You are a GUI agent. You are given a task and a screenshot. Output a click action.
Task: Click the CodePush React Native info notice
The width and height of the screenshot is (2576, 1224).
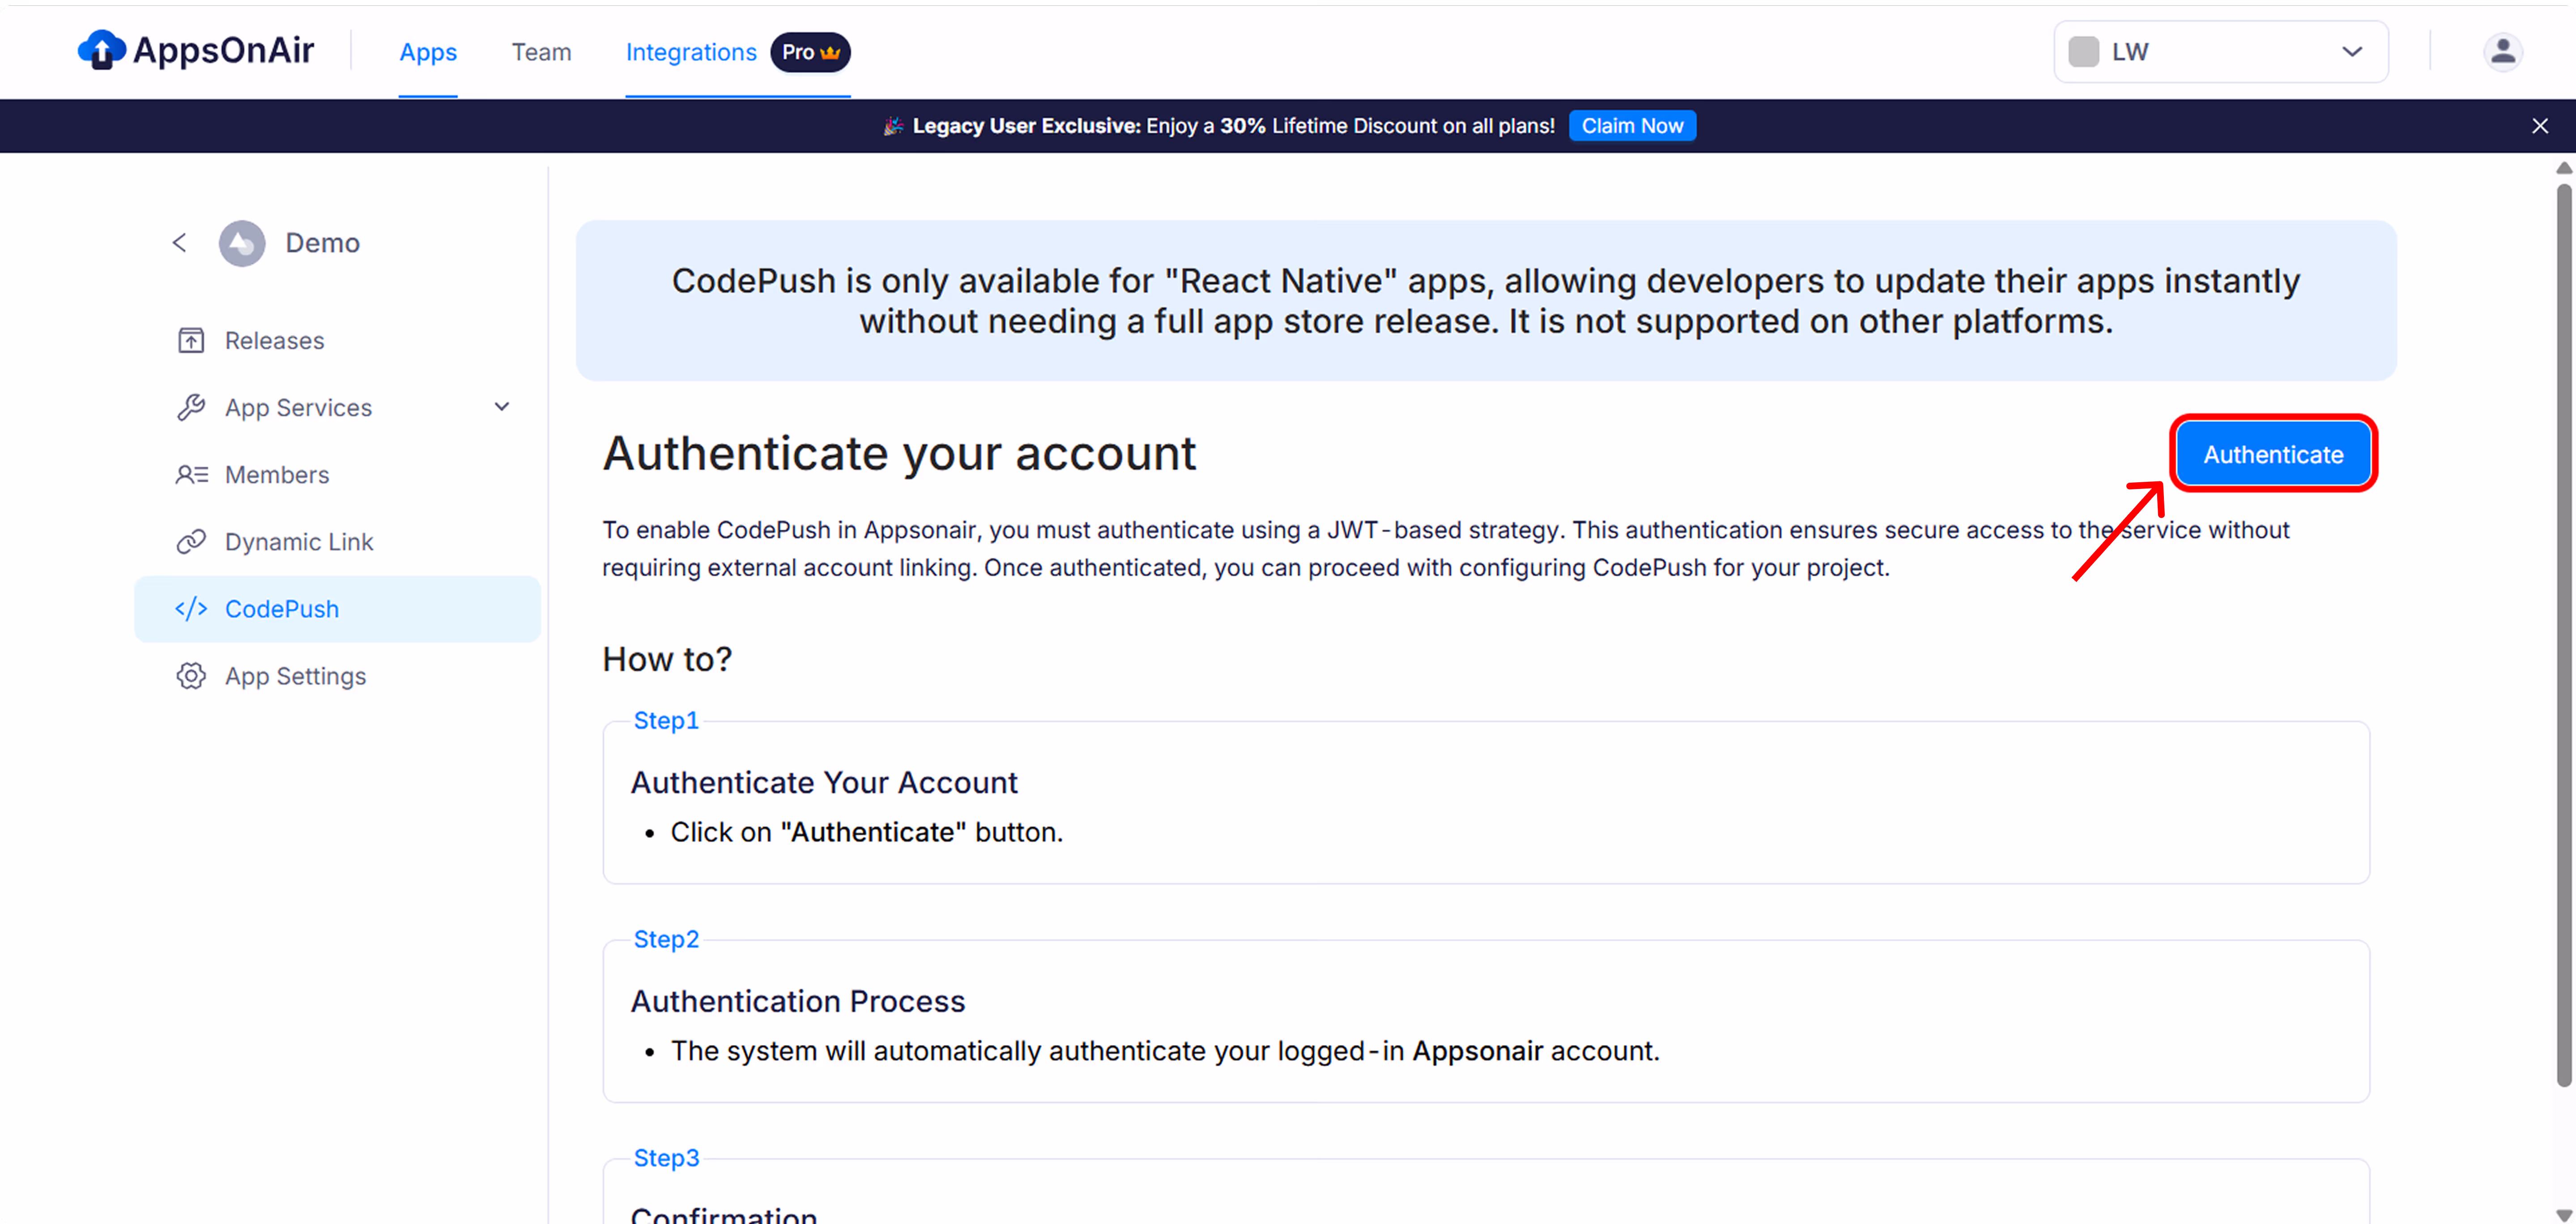point(1486,301)
